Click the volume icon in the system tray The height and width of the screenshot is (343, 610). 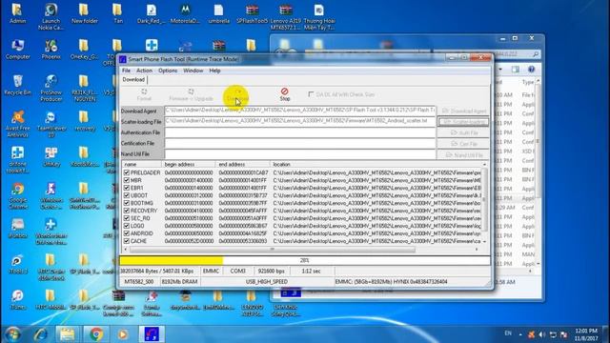(x=542, y=334)
